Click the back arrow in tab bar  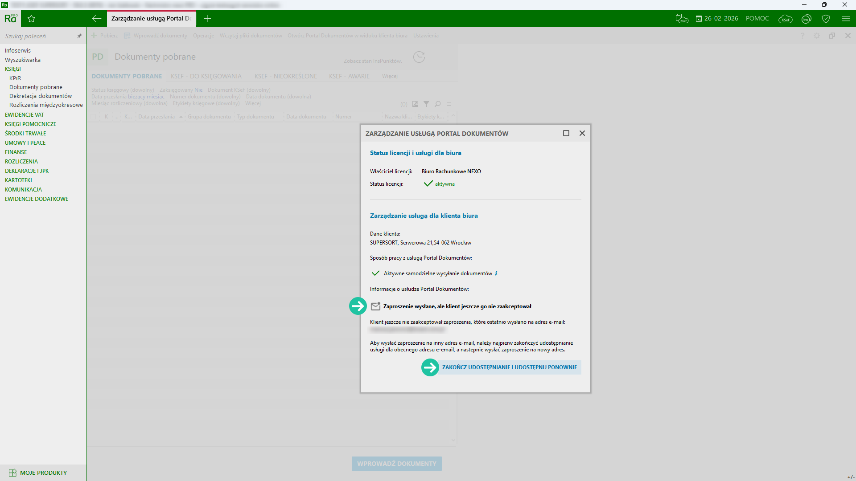pos(97,19)
